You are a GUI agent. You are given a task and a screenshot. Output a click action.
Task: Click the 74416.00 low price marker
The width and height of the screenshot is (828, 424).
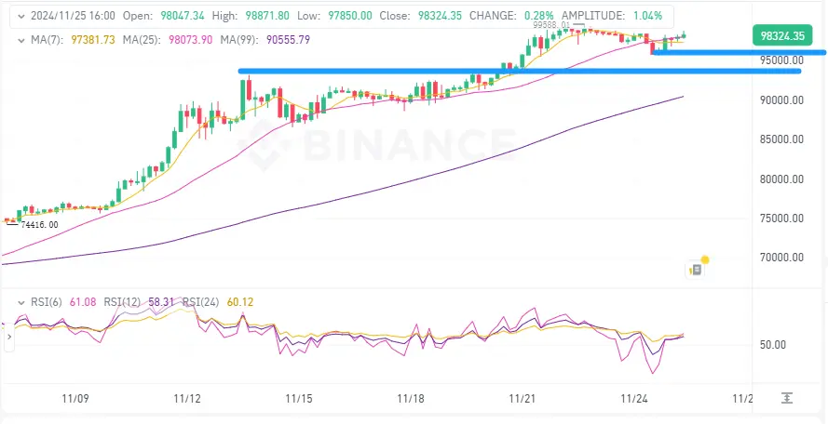pyautogui.click(x=39, y=225)
